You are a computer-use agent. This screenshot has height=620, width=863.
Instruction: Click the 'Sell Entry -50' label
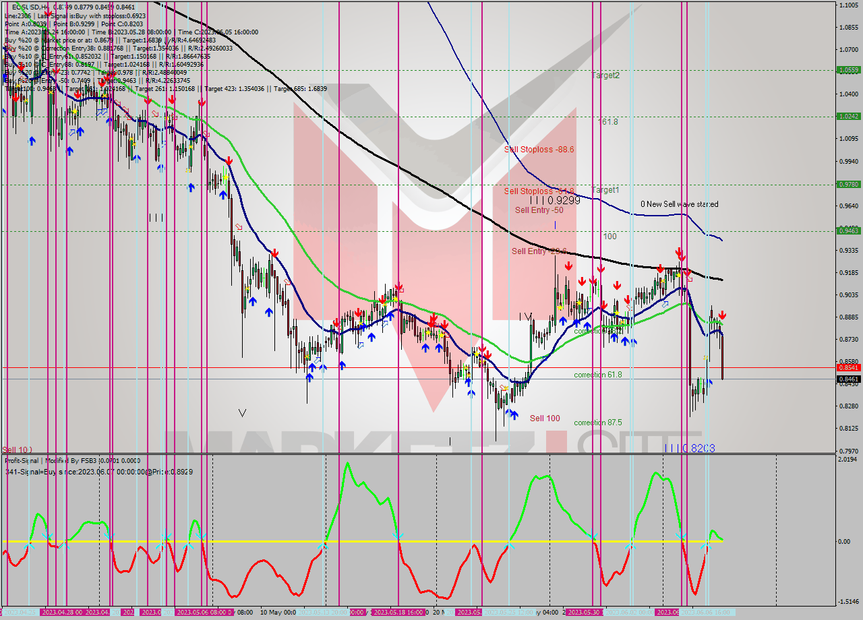point(539,210)
